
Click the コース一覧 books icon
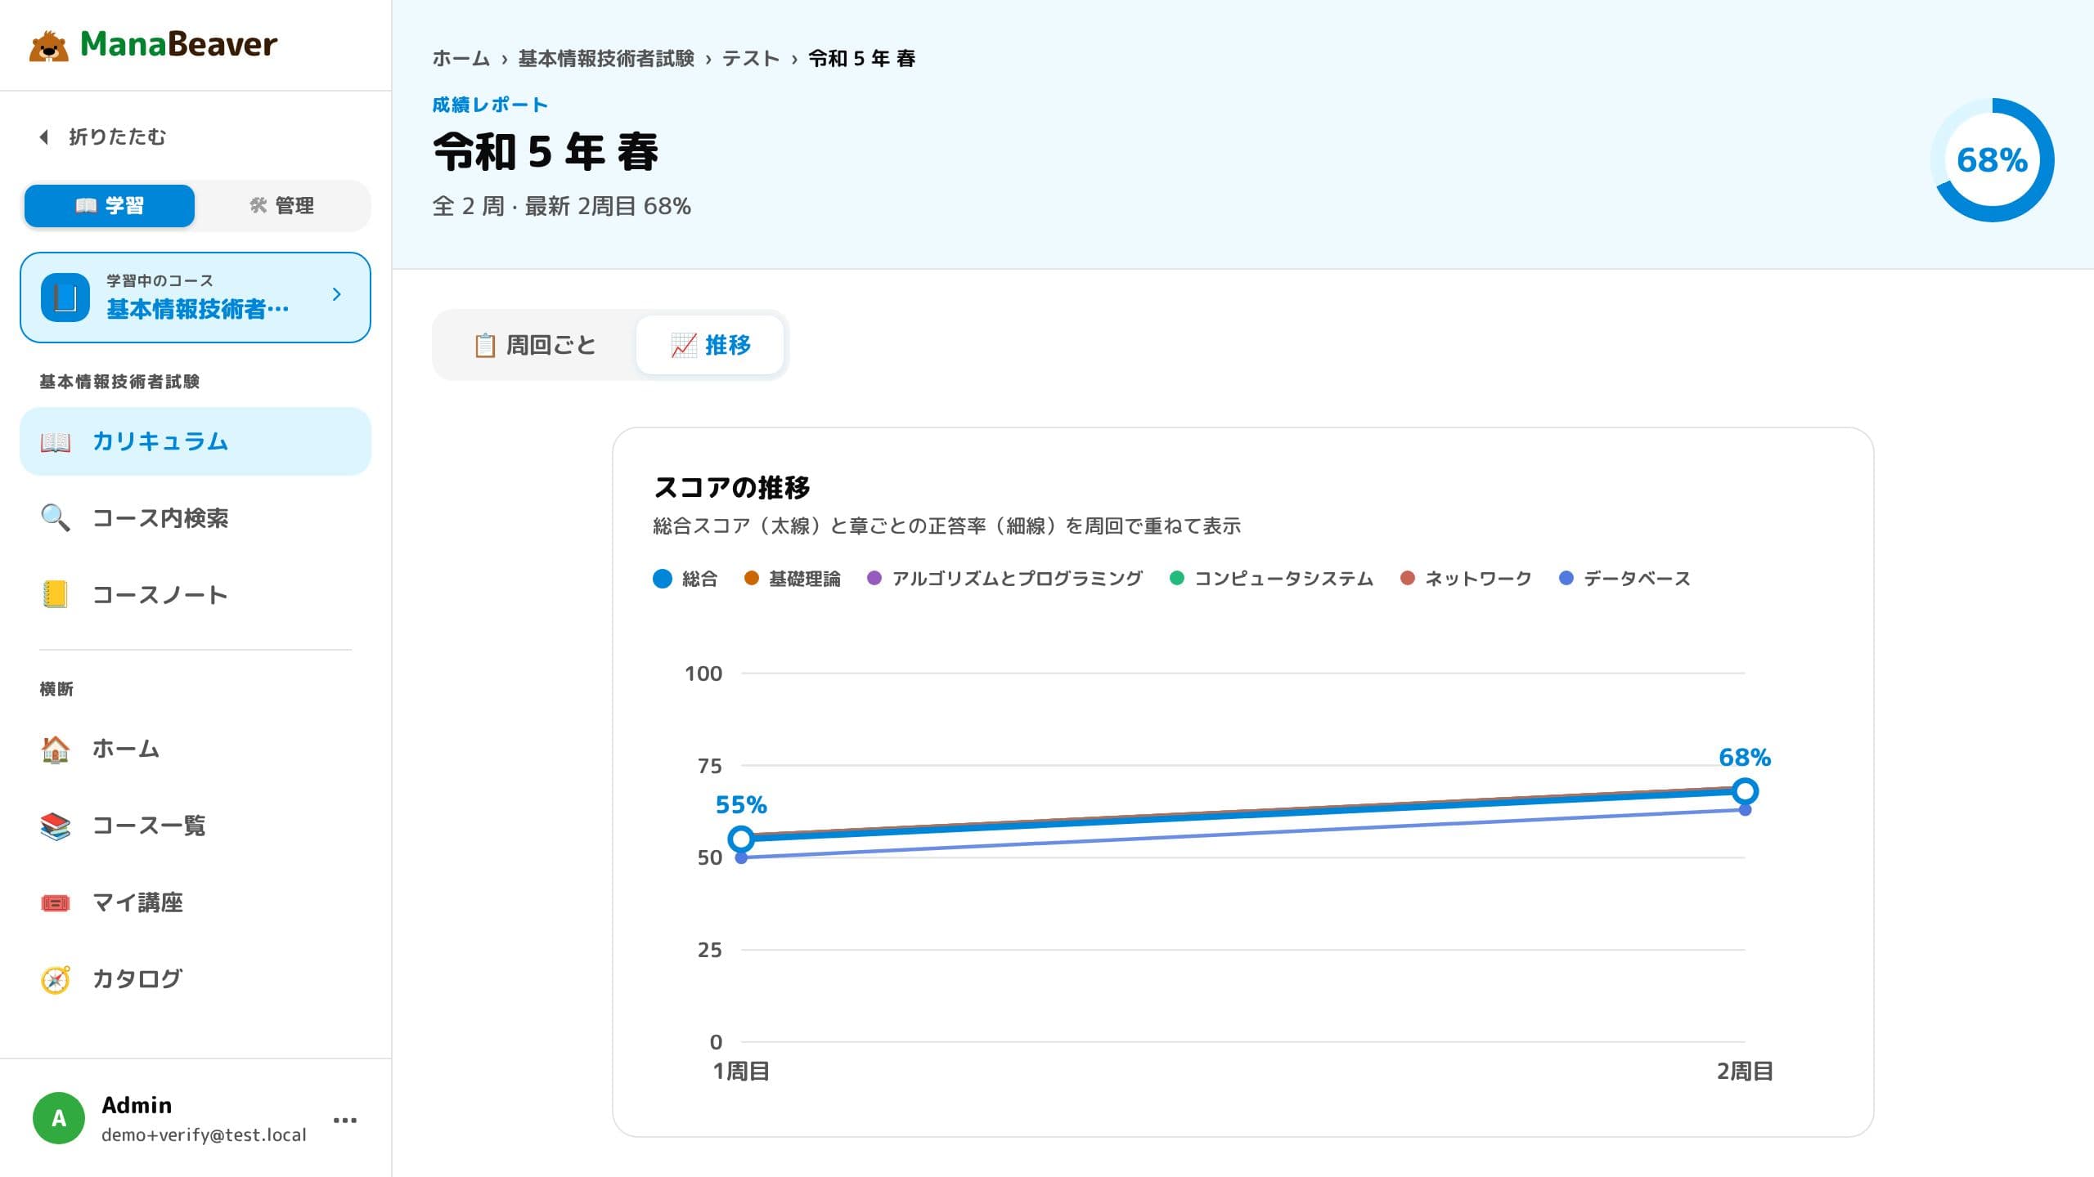(56, 826)
